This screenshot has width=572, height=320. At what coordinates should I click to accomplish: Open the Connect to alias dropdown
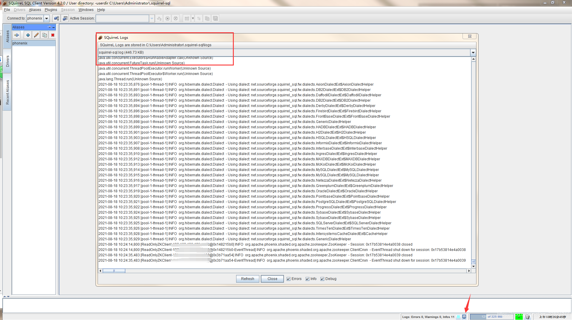pos(47,18)
